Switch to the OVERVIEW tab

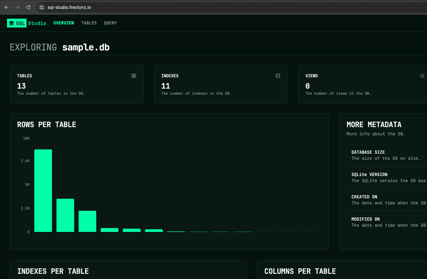click(64, 23)
